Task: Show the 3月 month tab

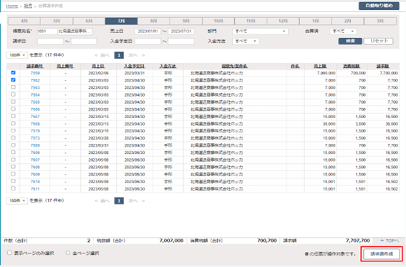Action: point(380,21)
